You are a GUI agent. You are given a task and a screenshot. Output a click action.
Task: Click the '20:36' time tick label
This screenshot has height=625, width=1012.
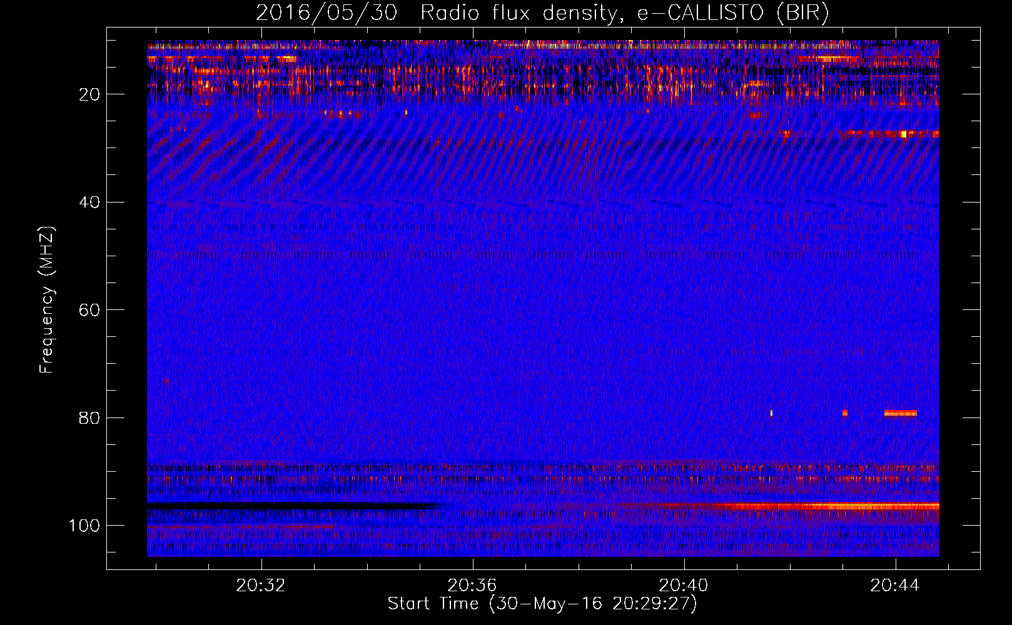pyautogui.click(x=472, y=585)
